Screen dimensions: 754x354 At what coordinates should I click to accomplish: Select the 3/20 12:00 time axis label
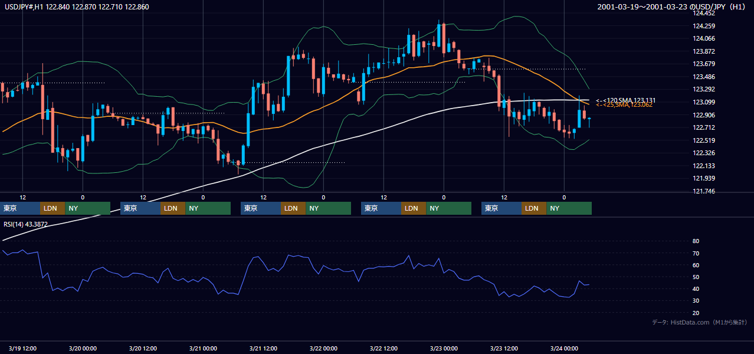[143, 349]
